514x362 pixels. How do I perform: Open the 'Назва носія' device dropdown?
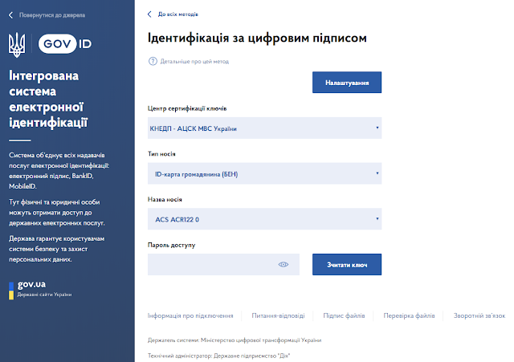tap(264, 218)
